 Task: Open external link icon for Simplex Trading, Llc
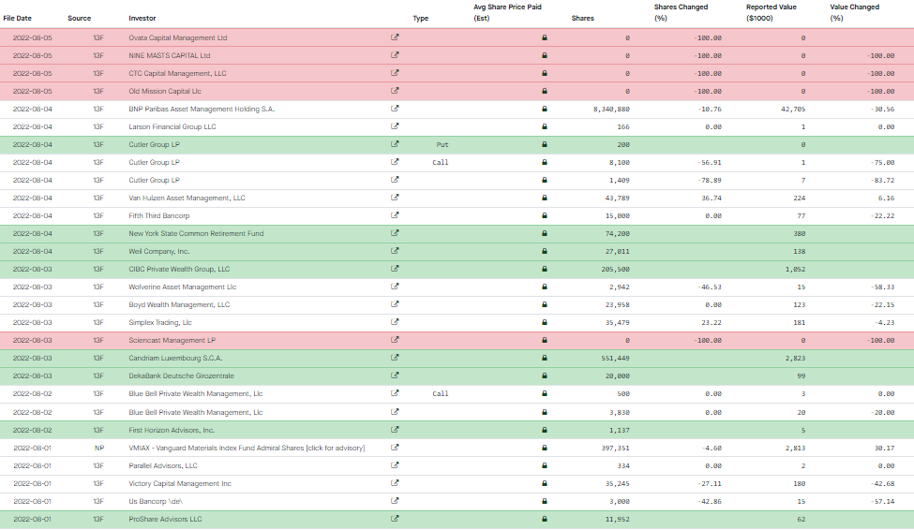[x=395, y=322]
